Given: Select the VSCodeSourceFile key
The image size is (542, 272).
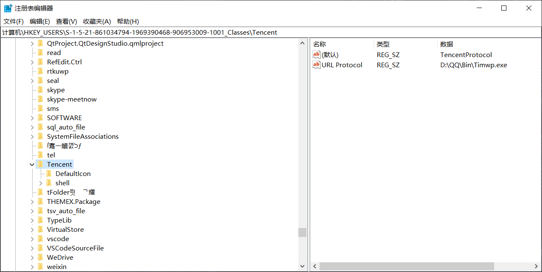Looking at the screenshot, I should click(75, 248).
